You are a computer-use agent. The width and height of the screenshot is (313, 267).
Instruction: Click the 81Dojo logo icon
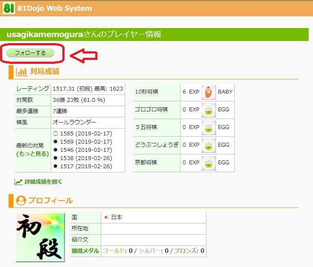[9, 8]
